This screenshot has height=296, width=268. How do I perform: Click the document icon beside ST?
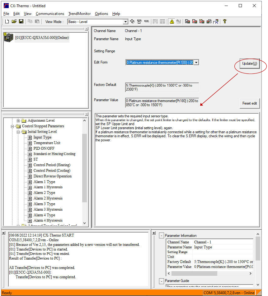[30, 159]
